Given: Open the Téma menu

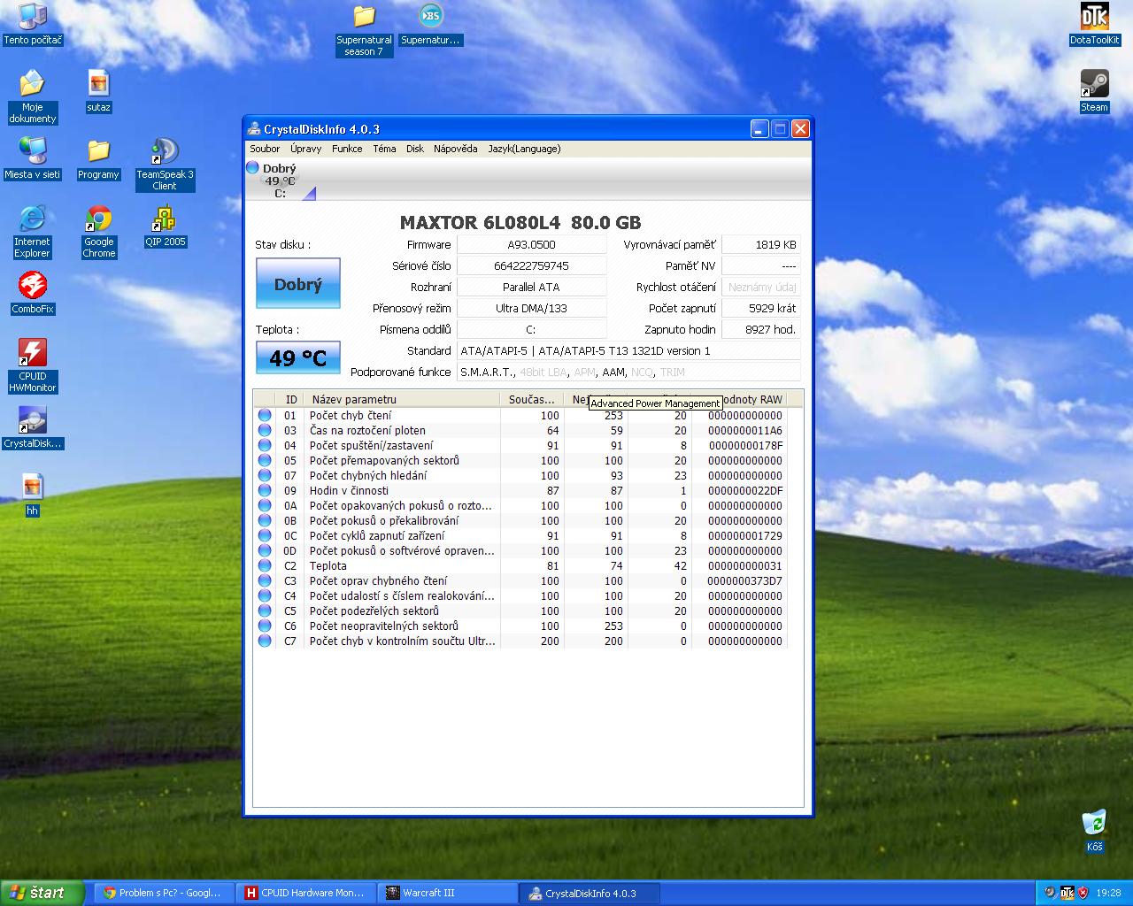Looking at the screenshot, I should point(384,149).
